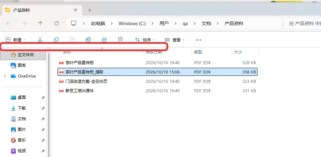Click PDF icon of 茶叶产品宣传册_提取
This screenshot has height=157, width=321.
pos(61,72)
